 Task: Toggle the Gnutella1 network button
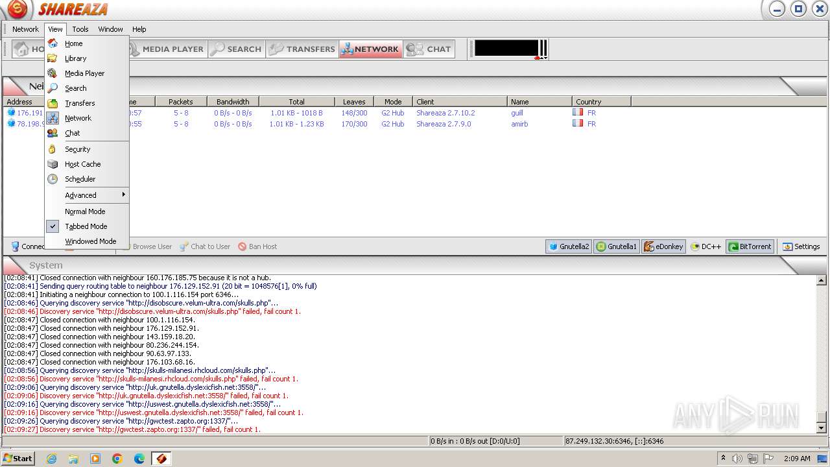(617, 246)
